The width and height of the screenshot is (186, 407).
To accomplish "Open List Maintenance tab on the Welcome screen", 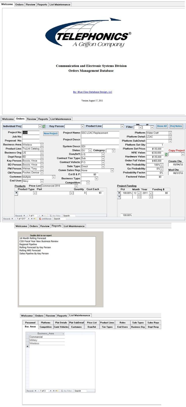I will click(x=60, y=5).
